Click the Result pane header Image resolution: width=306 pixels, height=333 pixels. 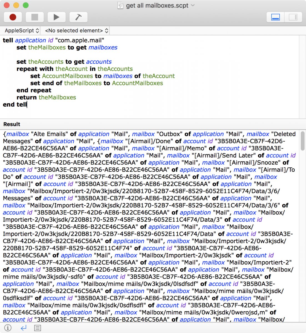(12, 124)
